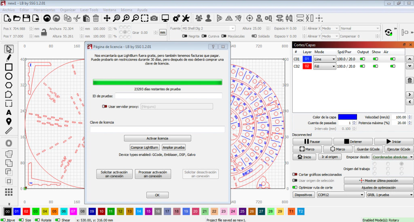Open the Grid Array tool
The width and height of the screenshot is (414, 222).
pos(9,192)
